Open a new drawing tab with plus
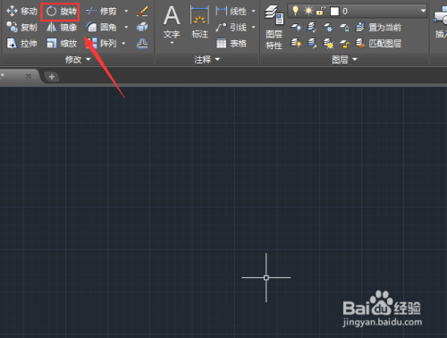447x338 pixels. (52, 77)
